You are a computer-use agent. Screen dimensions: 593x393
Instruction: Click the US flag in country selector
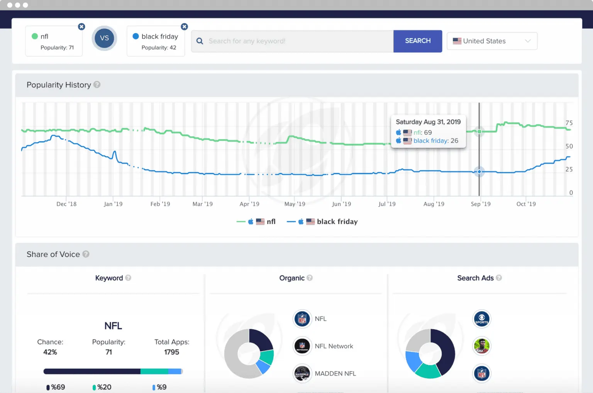[x=457, y=41]
